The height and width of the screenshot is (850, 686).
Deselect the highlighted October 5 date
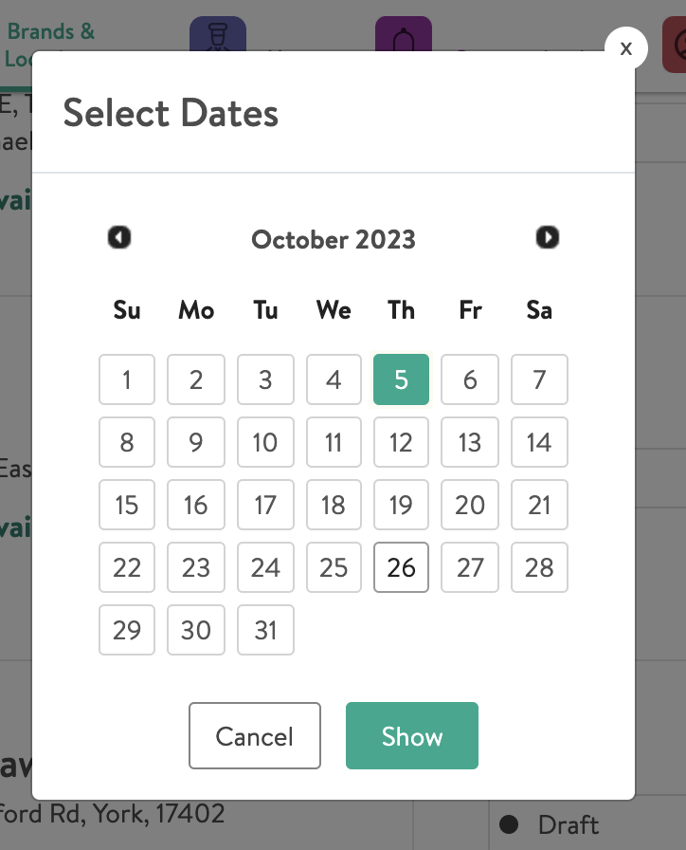(x=401, y=379)
